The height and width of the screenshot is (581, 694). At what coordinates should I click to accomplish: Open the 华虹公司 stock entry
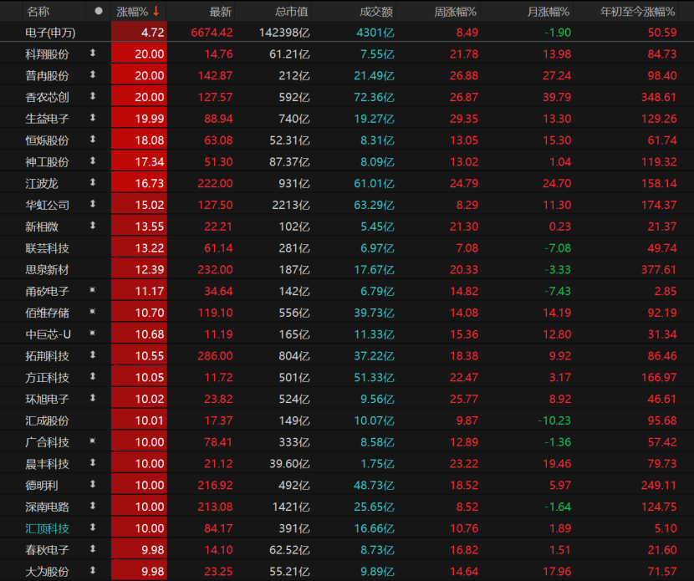point(48,204)
